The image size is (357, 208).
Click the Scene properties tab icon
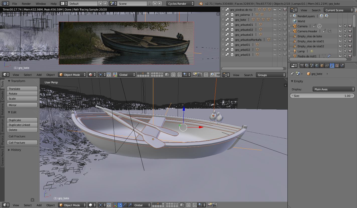tap(312, 66)
